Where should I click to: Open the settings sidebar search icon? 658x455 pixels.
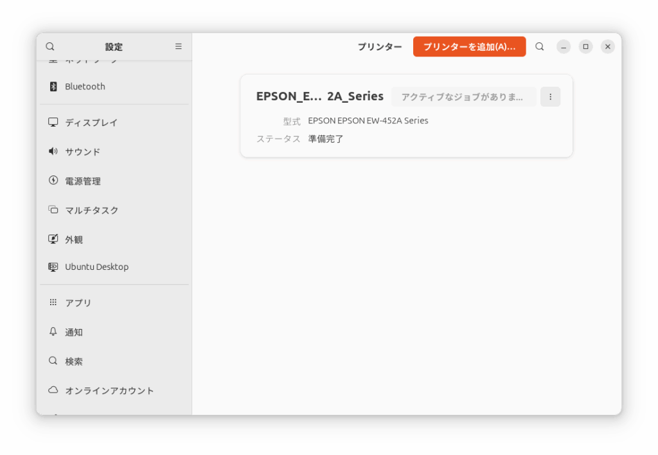point(50,46)
